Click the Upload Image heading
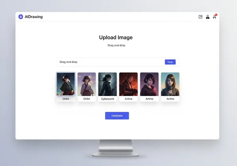Screen dimensions: 237x166 pos(116,37)
